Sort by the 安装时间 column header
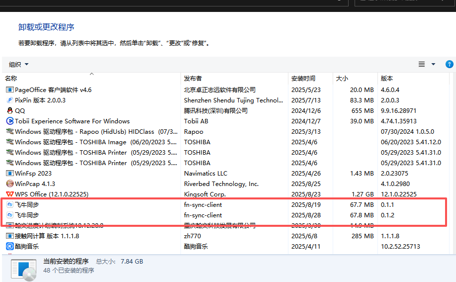This screenshot has height=282, width=456. 303,79
